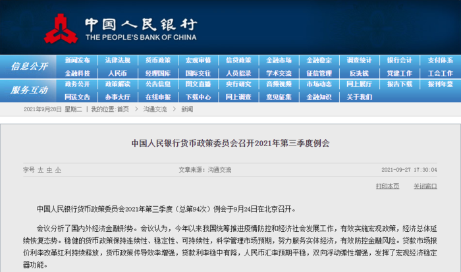This screenshot has width=461, height=272.
Task: Select 网上调查 menu item
Action: point(238,97)
